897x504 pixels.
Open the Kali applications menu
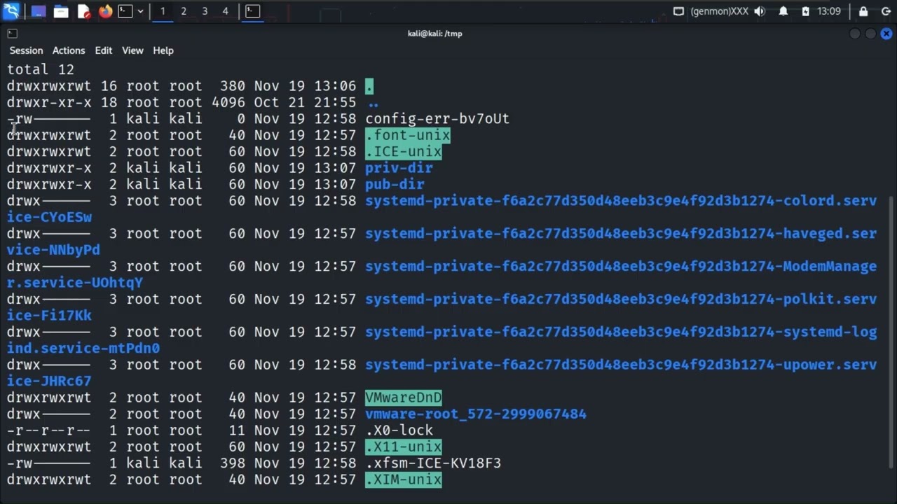[x=11, y=11]
